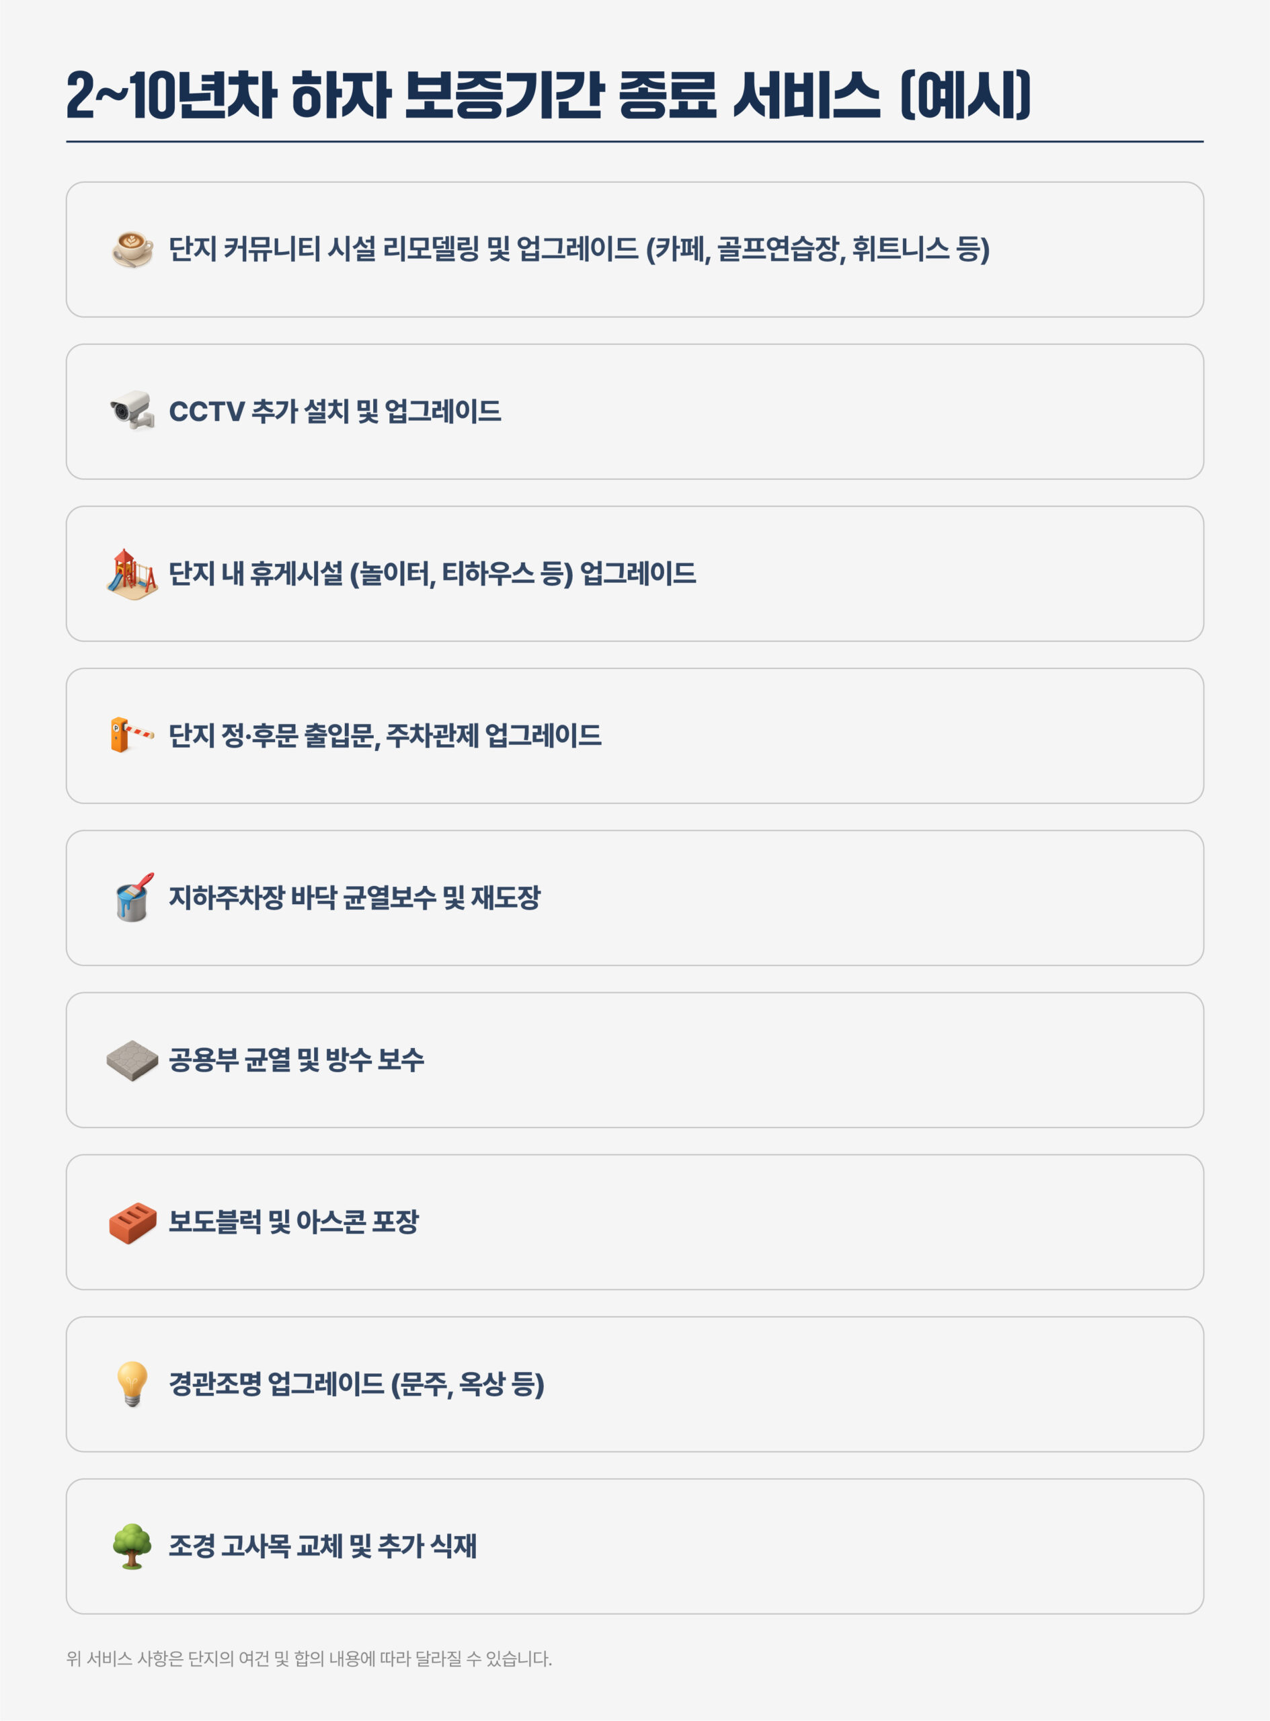Click the footer disclaimer note text
This screenshot has width=1270, height=1721.
tap(309, 1658)
